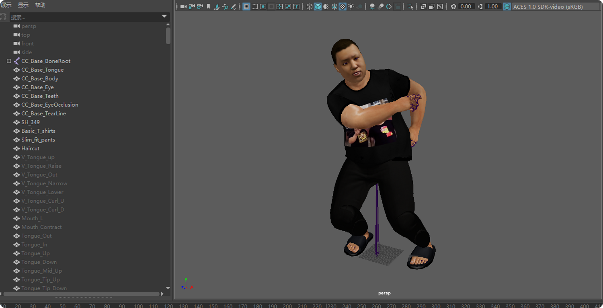Select the Haircut mesh
Image resolution: width=603 pixels, height=308 pixels.
(30, 148)
